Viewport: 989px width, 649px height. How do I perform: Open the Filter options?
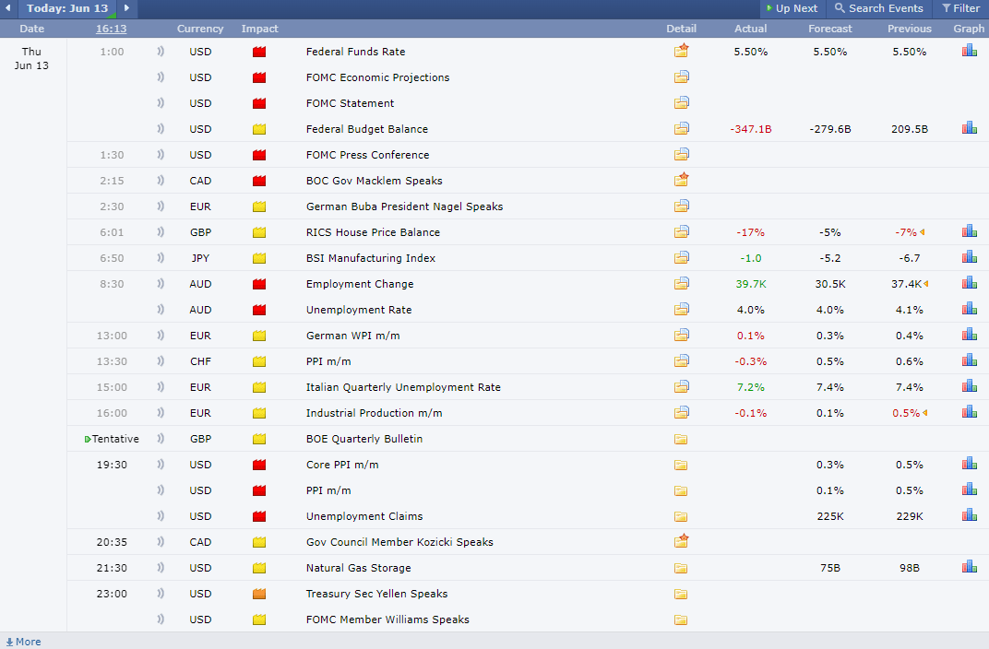point(961,8)
